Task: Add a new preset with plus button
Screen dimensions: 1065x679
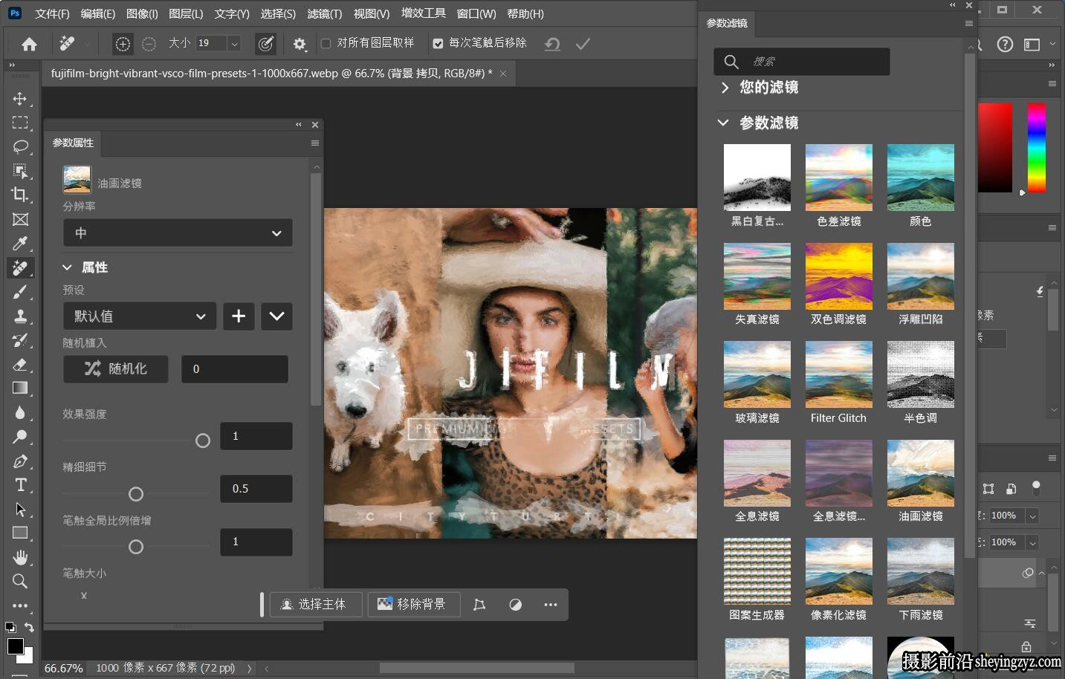Action: click(x=239, y=316)
